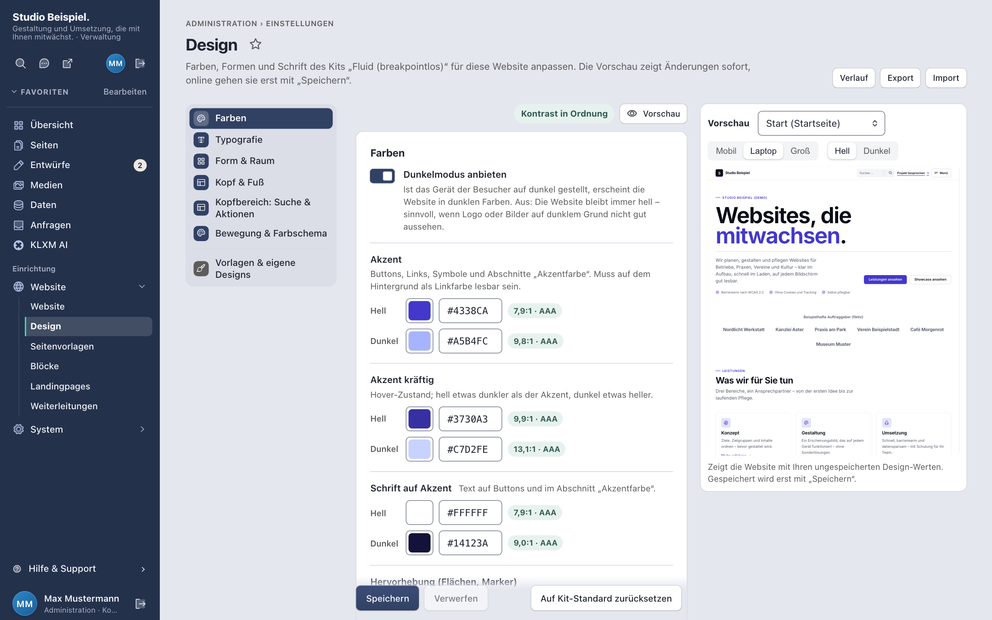Click the Website globe icon
The image size is (992, 620).
[18, 287]
